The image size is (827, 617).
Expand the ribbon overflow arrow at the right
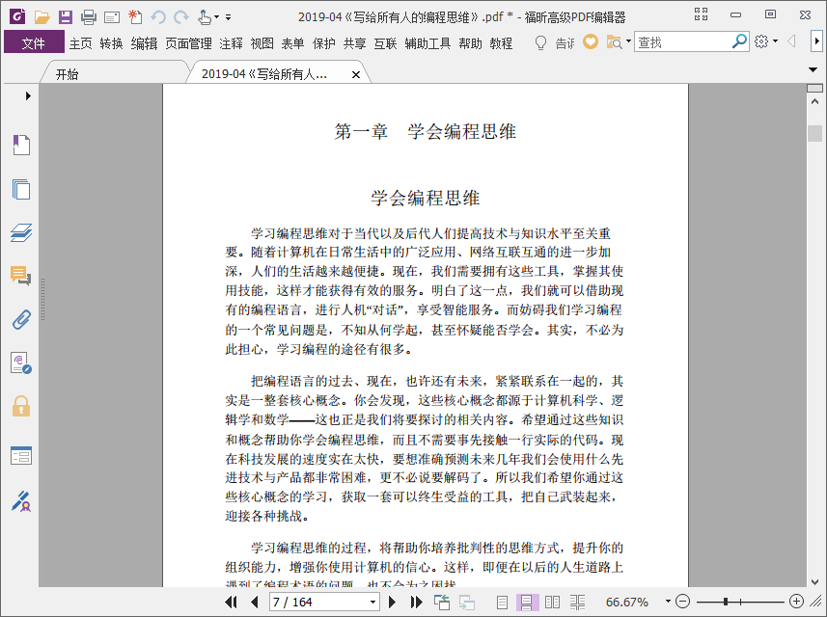[817, 41]
